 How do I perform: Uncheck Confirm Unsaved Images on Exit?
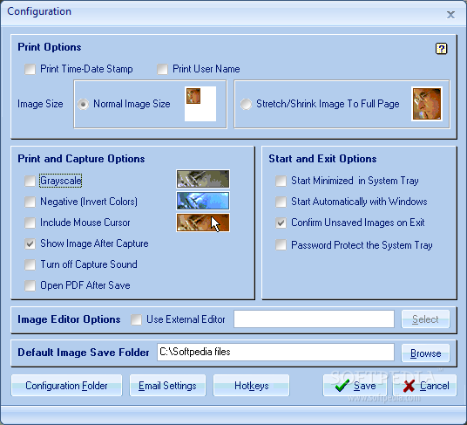(281, 223)
